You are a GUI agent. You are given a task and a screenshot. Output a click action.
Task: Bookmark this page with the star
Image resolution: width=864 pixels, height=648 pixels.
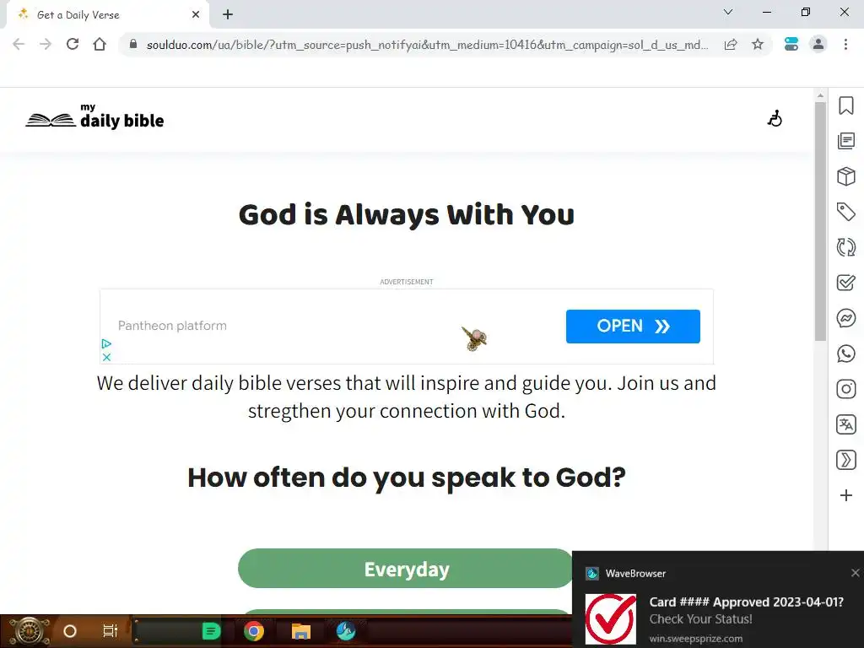(758, 44)
